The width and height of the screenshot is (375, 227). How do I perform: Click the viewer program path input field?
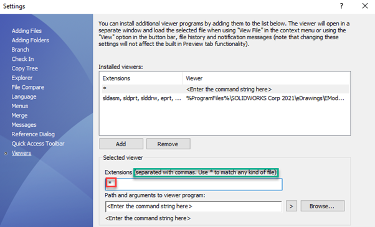click(x=193, y=206)
